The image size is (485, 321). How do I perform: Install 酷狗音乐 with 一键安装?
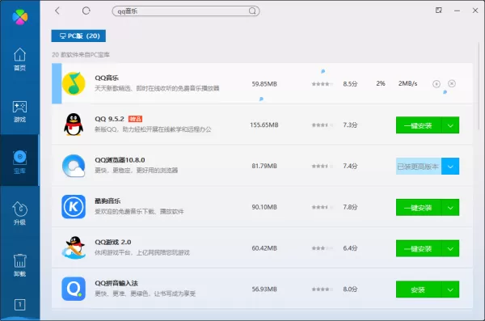419,207
